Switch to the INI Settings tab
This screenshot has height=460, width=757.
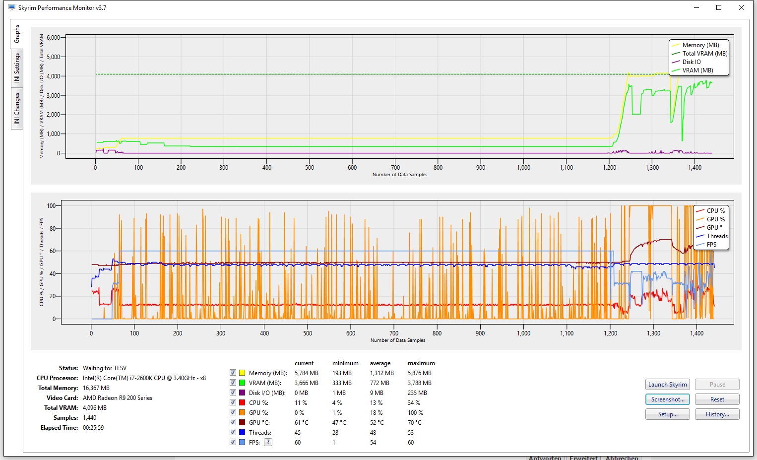[x=17, y=68]
